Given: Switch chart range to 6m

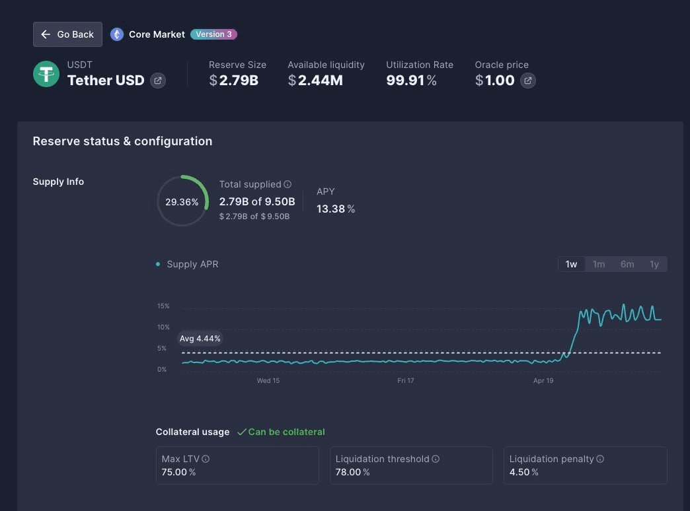Looking at the screenshot, I should [x=627, y=264].
